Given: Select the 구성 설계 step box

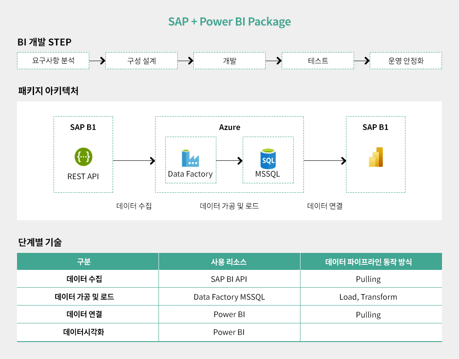Looking at the screenshot, I should [x=142, y=61].
